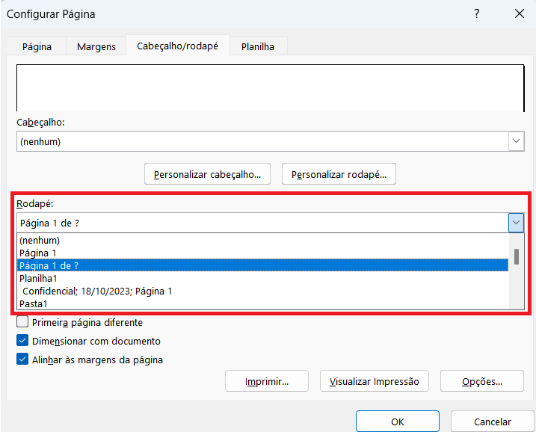Screen dimensions: 536x432
Task: Open Personalizar rodapé editor
Action: pos(339,175)
